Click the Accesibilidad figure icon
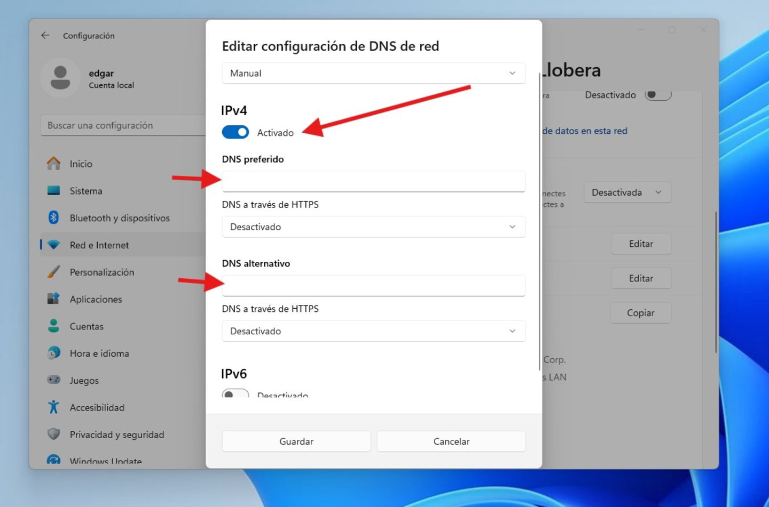This screenshot has height=507, width=769. (x=53, y=407)
